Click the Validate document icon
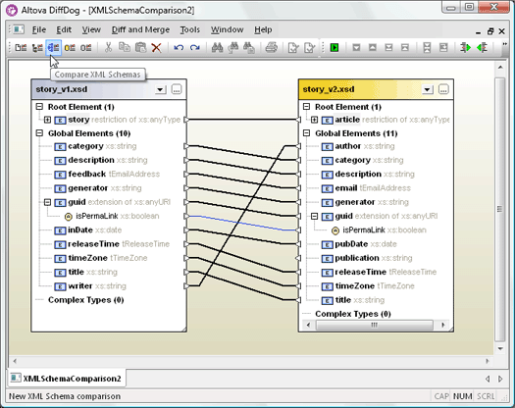This screenshot has width=515, height=408. pos(309,48)
